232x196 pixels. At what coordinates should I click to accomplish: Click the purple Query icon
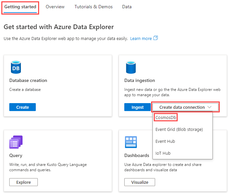pos(16,142)
